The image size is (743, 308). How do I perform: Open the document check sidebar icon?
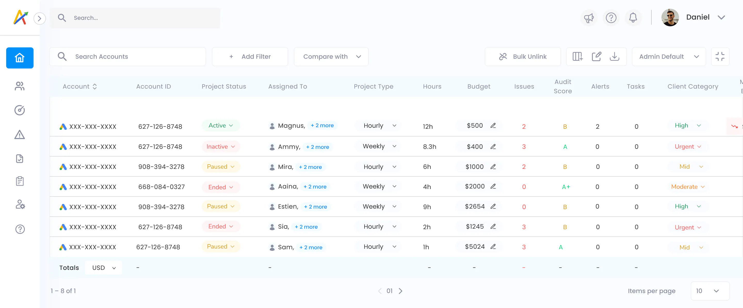point(20,159)
